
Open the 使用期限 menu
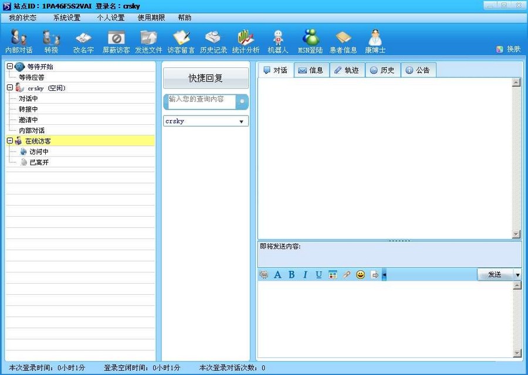click(x=151, y=18)
